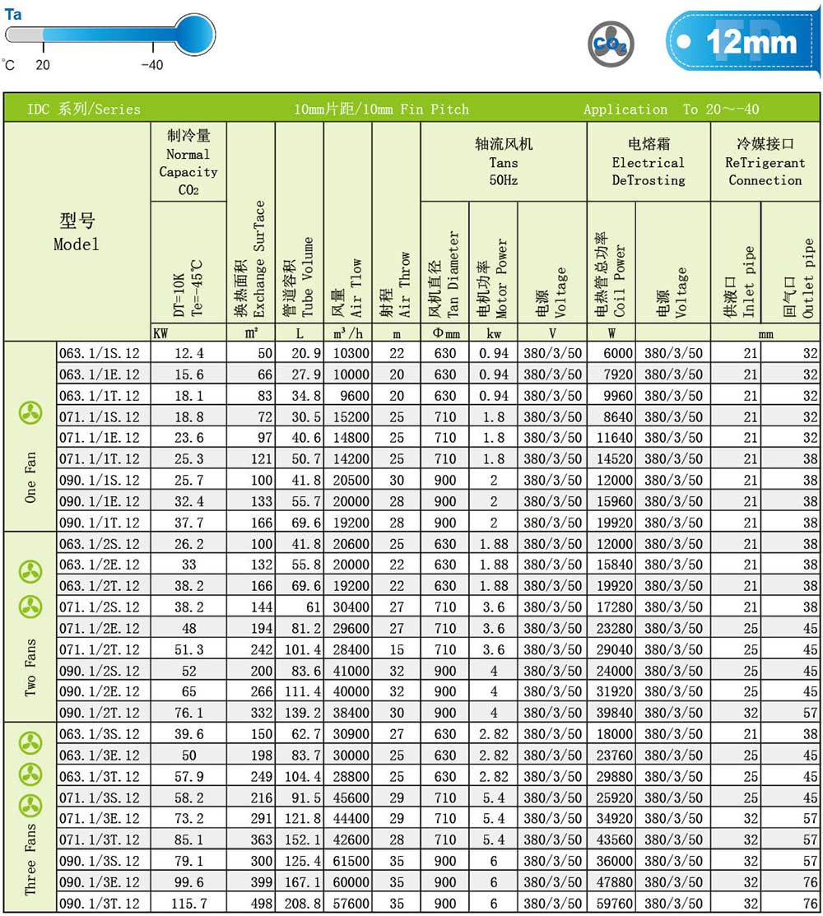Select model '063.1/3S.12'
Viewport: 823px width, 916px height.
click(100, 734)
